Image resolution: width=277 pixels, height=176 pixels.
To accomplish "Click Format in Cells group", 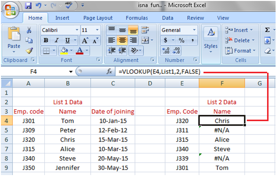I will [x=240, y=51].
